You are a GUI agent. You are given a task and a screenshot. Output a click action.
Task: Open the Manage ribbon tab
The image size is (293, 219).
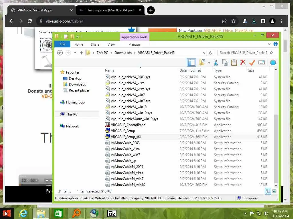click(134, 44)
